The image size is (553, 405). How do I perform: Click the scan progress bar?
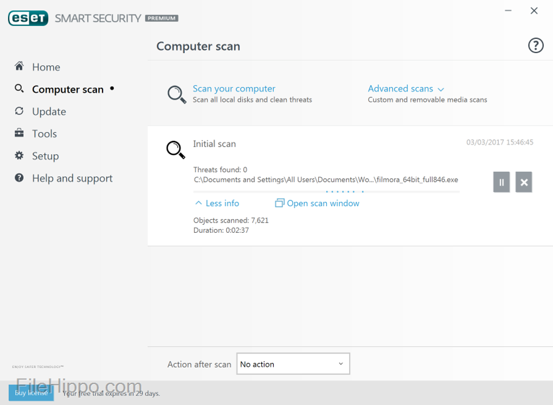(x=326, y=192)
